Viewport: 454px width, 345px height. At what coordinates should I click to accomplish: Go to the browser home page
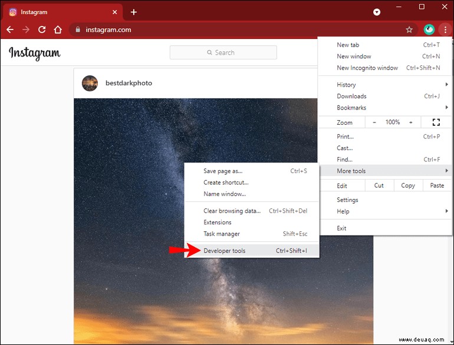coord(58,29)
